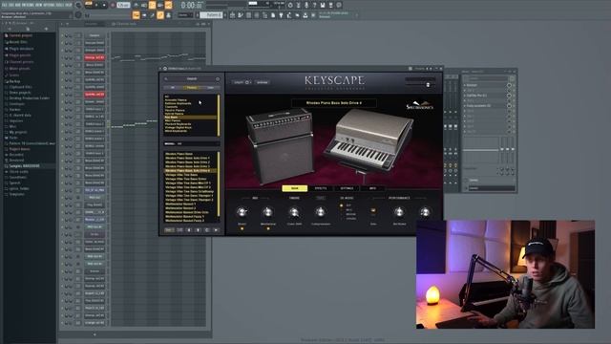This screenshot has height=344, width=611.
Task: Click the Compression knob in Keyscape
Action: [x=321, y=212]
